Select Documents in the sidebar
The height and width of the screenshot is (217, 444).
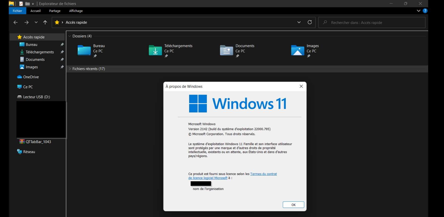(x=35, y=60)
